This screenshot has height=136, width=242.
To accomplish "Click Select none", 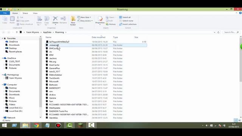I will [x=126, y=21].
